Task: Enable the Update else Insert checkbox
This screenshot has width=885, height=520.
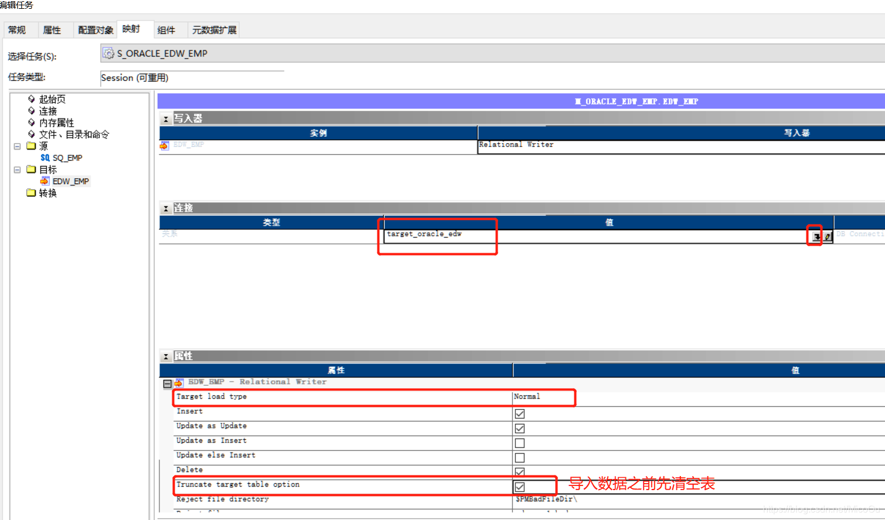Action: (x=520, y=458)
